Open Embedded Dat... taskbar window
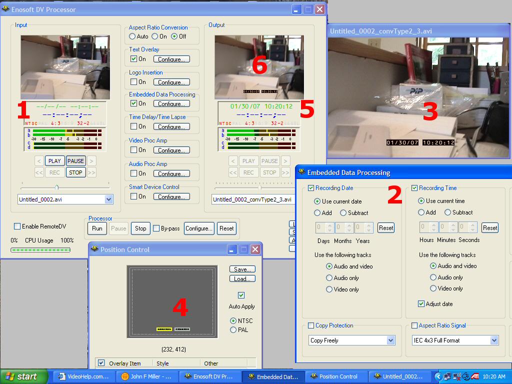Screen dimensions: 512x384 [x=273, y=376]
